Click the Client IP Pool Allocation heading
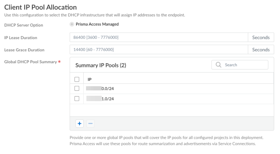 click(x=40, y=7)
